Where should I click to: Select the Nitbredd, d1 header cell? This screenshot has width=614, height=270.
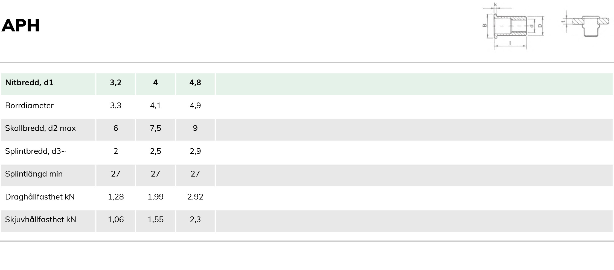coord(48,84)
